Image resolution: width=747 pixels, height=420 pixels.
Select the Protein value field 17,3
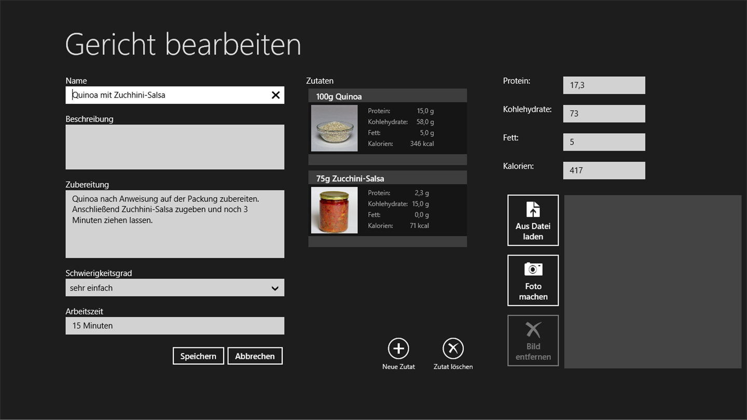604,85
